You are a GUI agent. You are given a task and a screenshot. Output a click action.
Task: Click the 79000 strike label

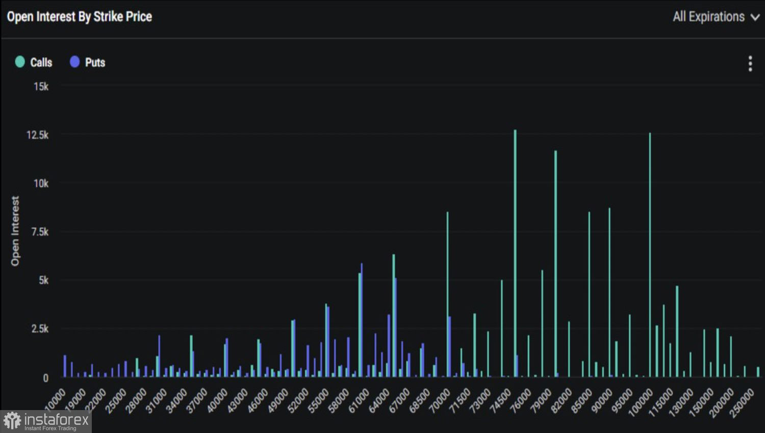(541, 400)
